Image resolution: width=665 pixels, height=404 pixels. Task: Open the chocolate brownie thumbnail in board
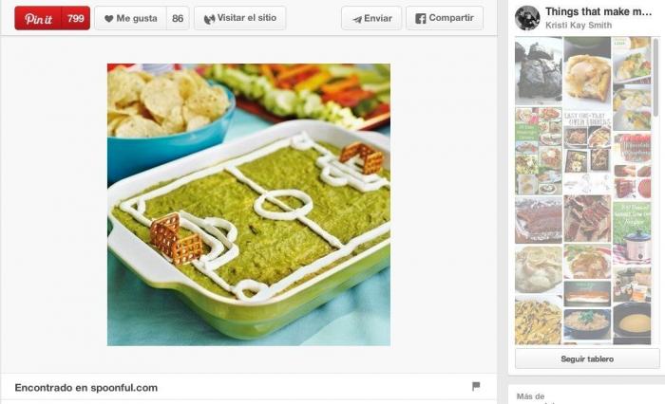pos(539,71)
